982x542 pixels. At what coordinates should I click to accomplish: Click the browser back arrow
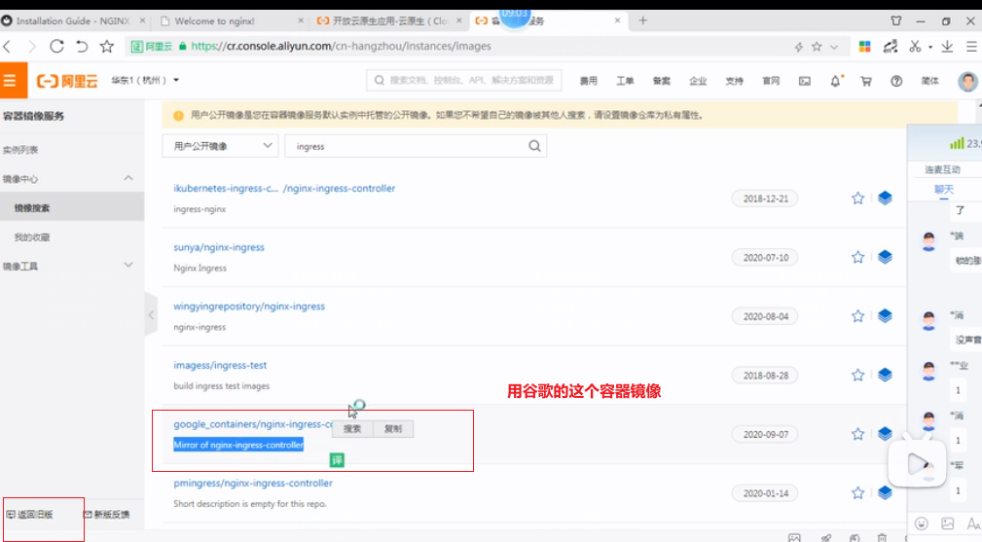coord(8,47)
